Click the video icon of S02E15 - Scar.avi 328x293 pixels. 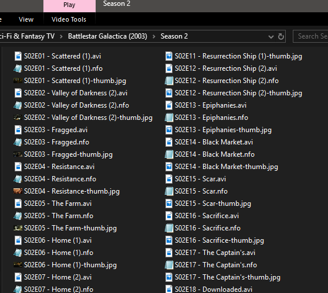169,179
